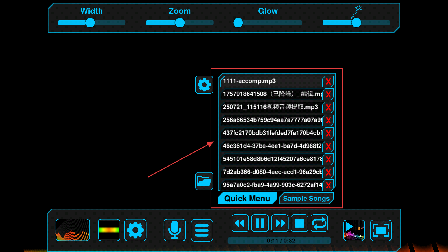The height and width of the screenshot is (252, 448).
Task: Open the folder browse icon
Action: tap(204, 181)
